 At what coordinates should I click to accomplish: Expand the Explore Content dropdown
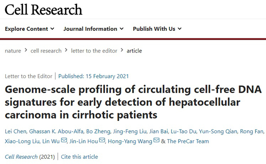(30, 29)
